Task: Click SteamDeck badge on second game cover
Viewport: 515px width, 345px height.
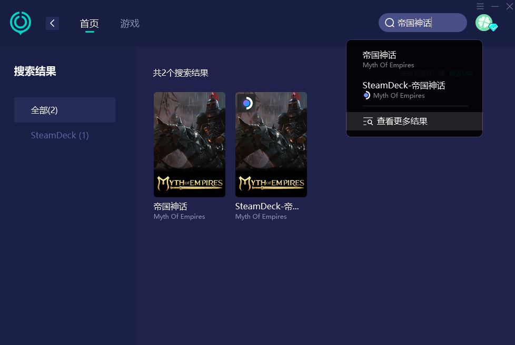Action: pos(246,103)
